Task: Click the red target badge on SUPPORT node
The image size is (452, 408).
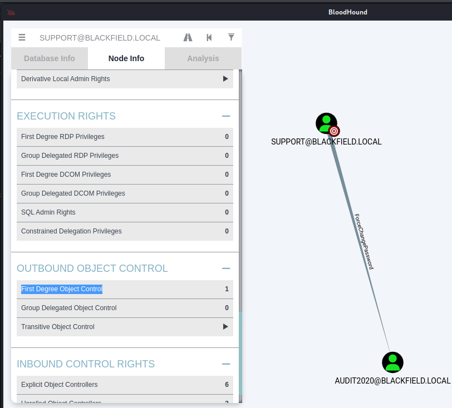Action: pyautogui.click(x=334, y=131)
